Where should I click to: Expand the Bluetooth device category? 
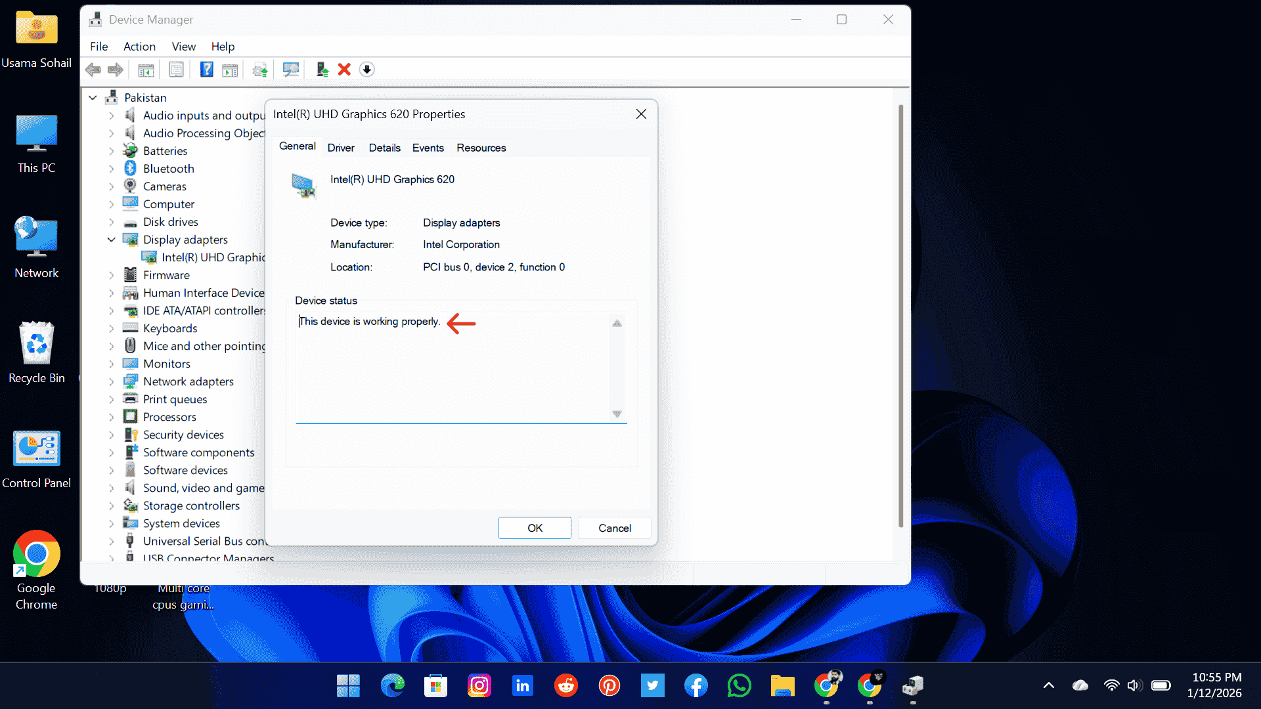pos(111,168)
